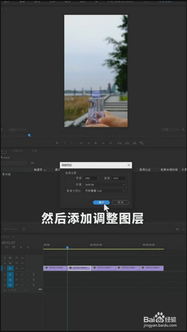
Task: Mute the A2 audio track
Action: [22, 280]
